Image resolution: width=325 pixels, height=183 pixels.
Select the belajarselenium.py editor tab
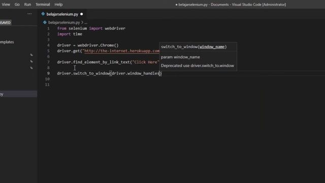pos(62,14)
